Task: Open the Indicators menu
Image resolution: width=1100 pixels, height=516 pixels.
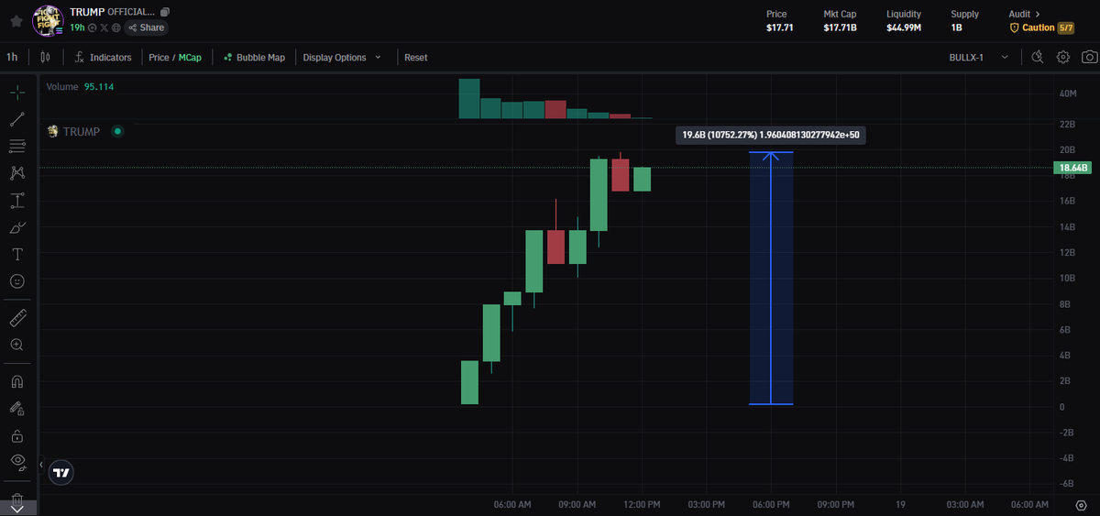Action: click(103, 57)
